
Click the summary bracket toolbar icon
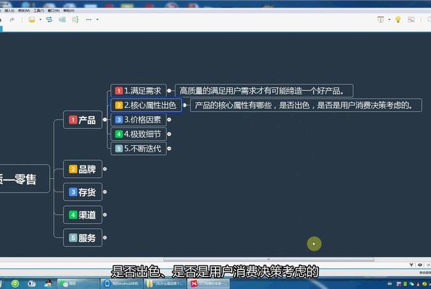click(75, 20)
